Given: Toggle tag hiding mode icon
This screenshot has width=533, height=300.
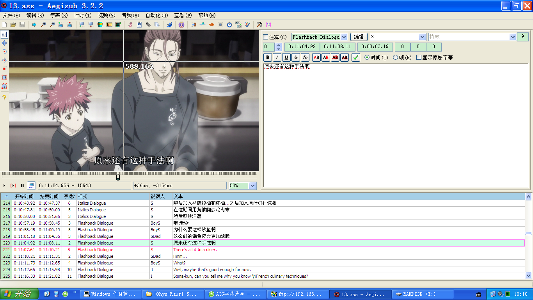Looking at the screenshot, I should coord(268,25).
